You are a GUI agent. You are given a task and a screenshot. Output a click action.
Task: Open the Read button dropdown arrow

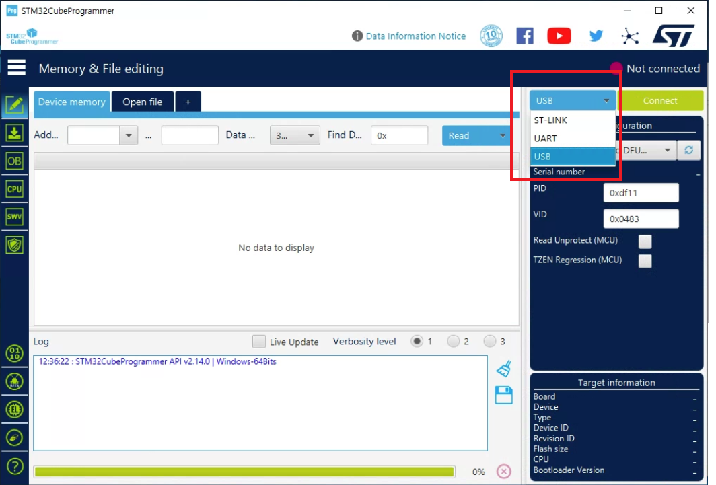click(x=502, y=135)
